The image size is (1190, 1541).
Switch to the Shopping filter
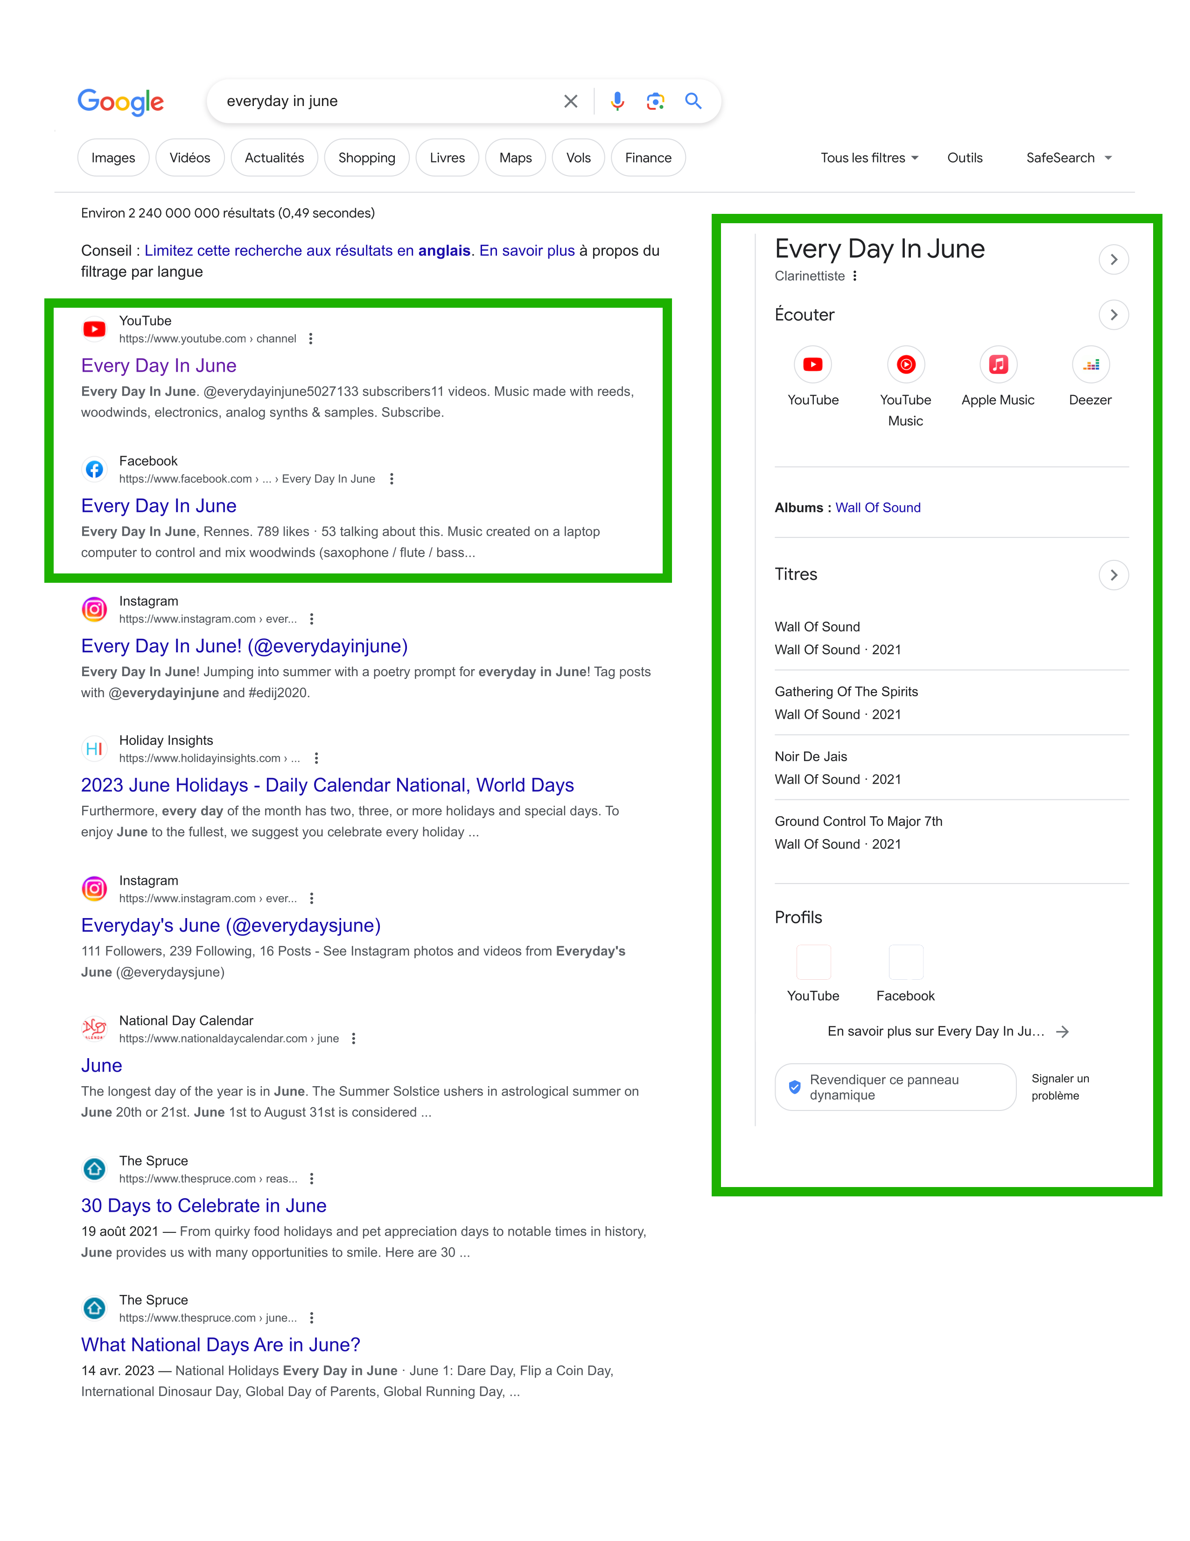point(367,158)
